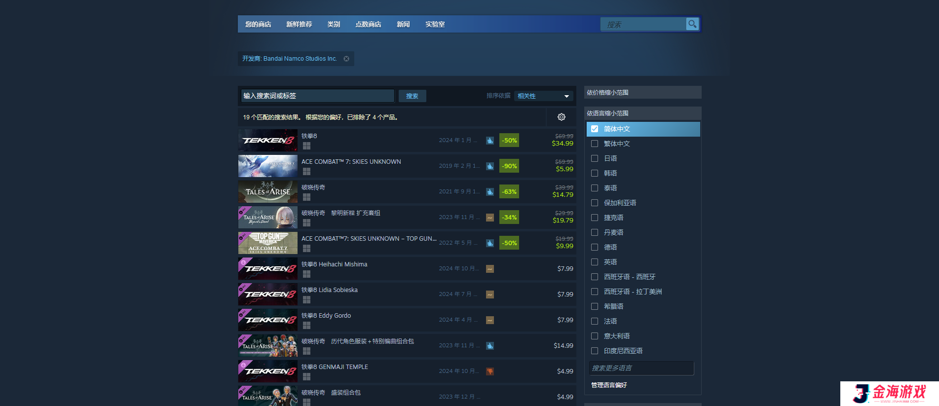Click the negative review icon for 铁拳8 GENMAJI TEMPLE
This screenshot has height=406, width=939.
(490, 371)
